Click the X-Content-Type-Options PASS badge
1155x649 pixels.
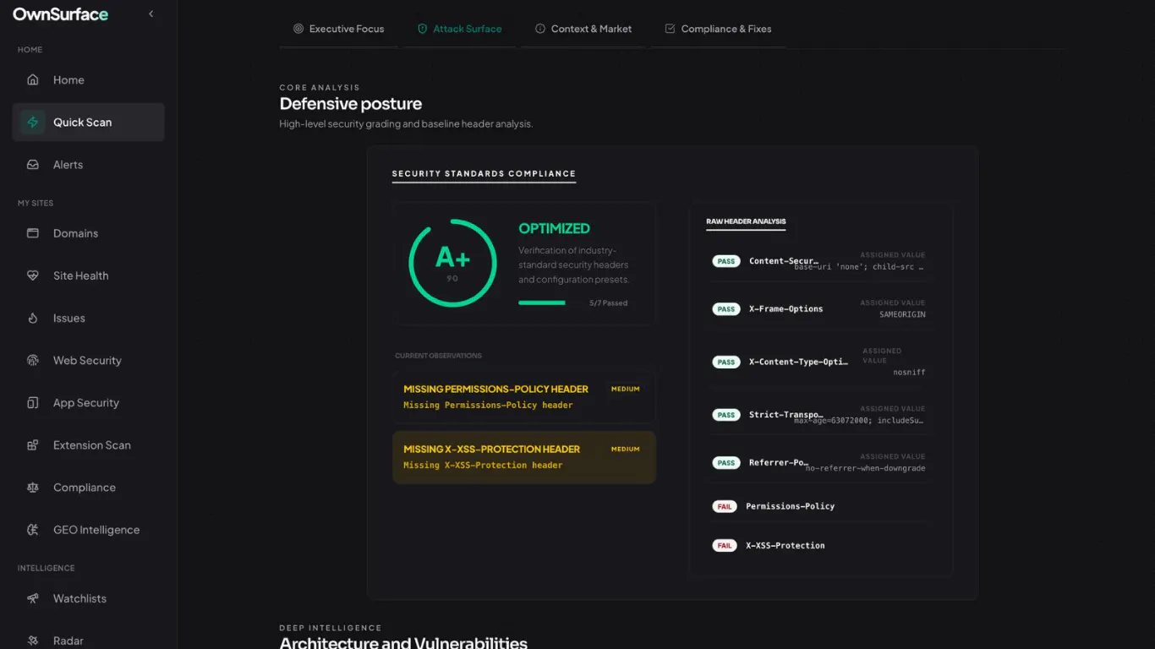[726, 362]
